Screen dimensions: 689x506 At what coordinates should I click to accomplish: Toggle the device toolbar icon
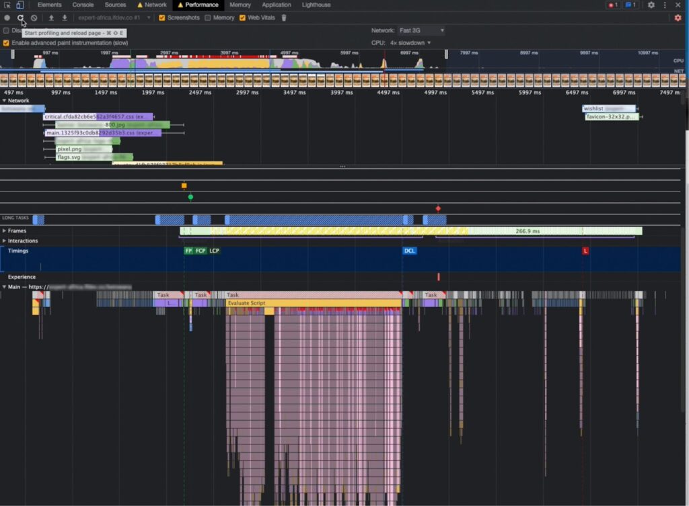(20, 5)
